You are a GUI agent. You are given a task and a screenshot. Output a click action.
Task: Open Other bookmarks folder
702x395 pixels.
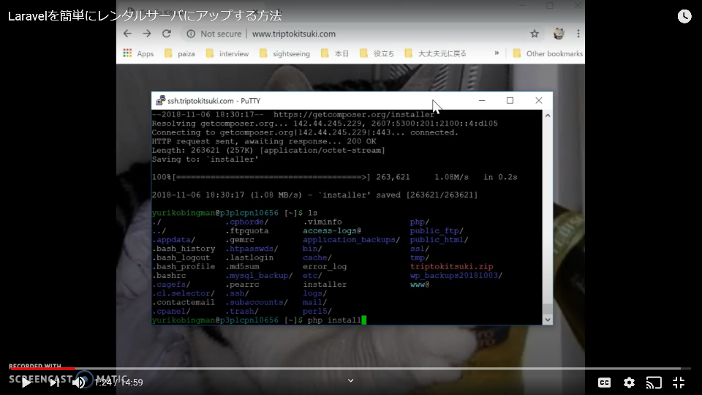548,53
